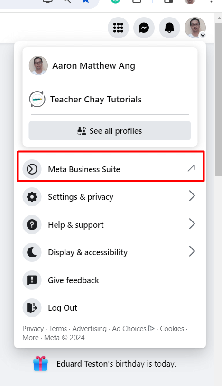Expand Display & accessibility submenu chevron

192,252
